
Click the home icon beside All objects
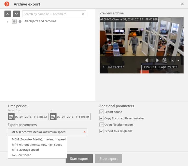point(20,21)
